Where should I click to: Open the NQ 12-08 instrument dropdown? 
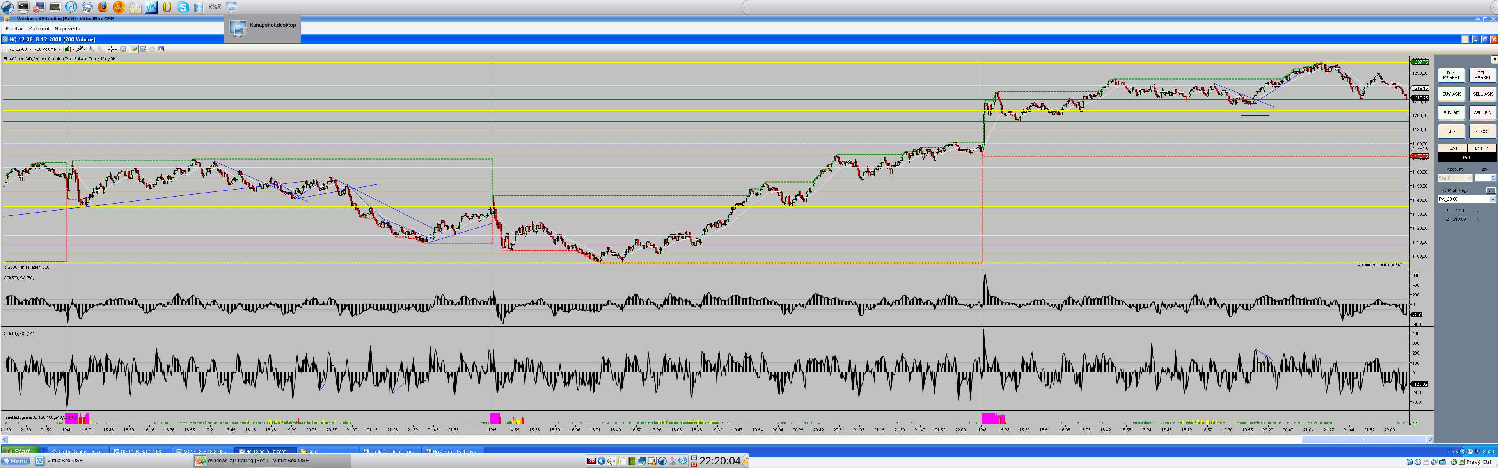(x=20, y=50)
